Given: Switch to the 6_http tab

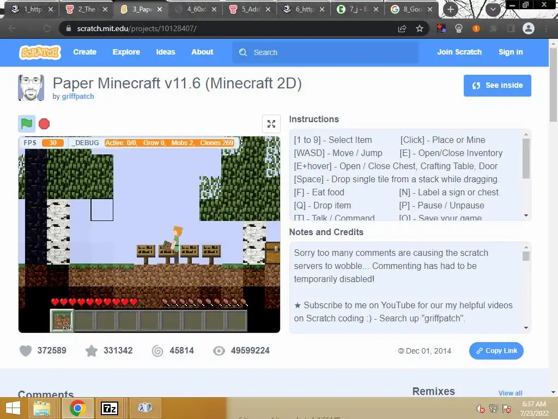Looking at the screenshot, I should [305, 9].
